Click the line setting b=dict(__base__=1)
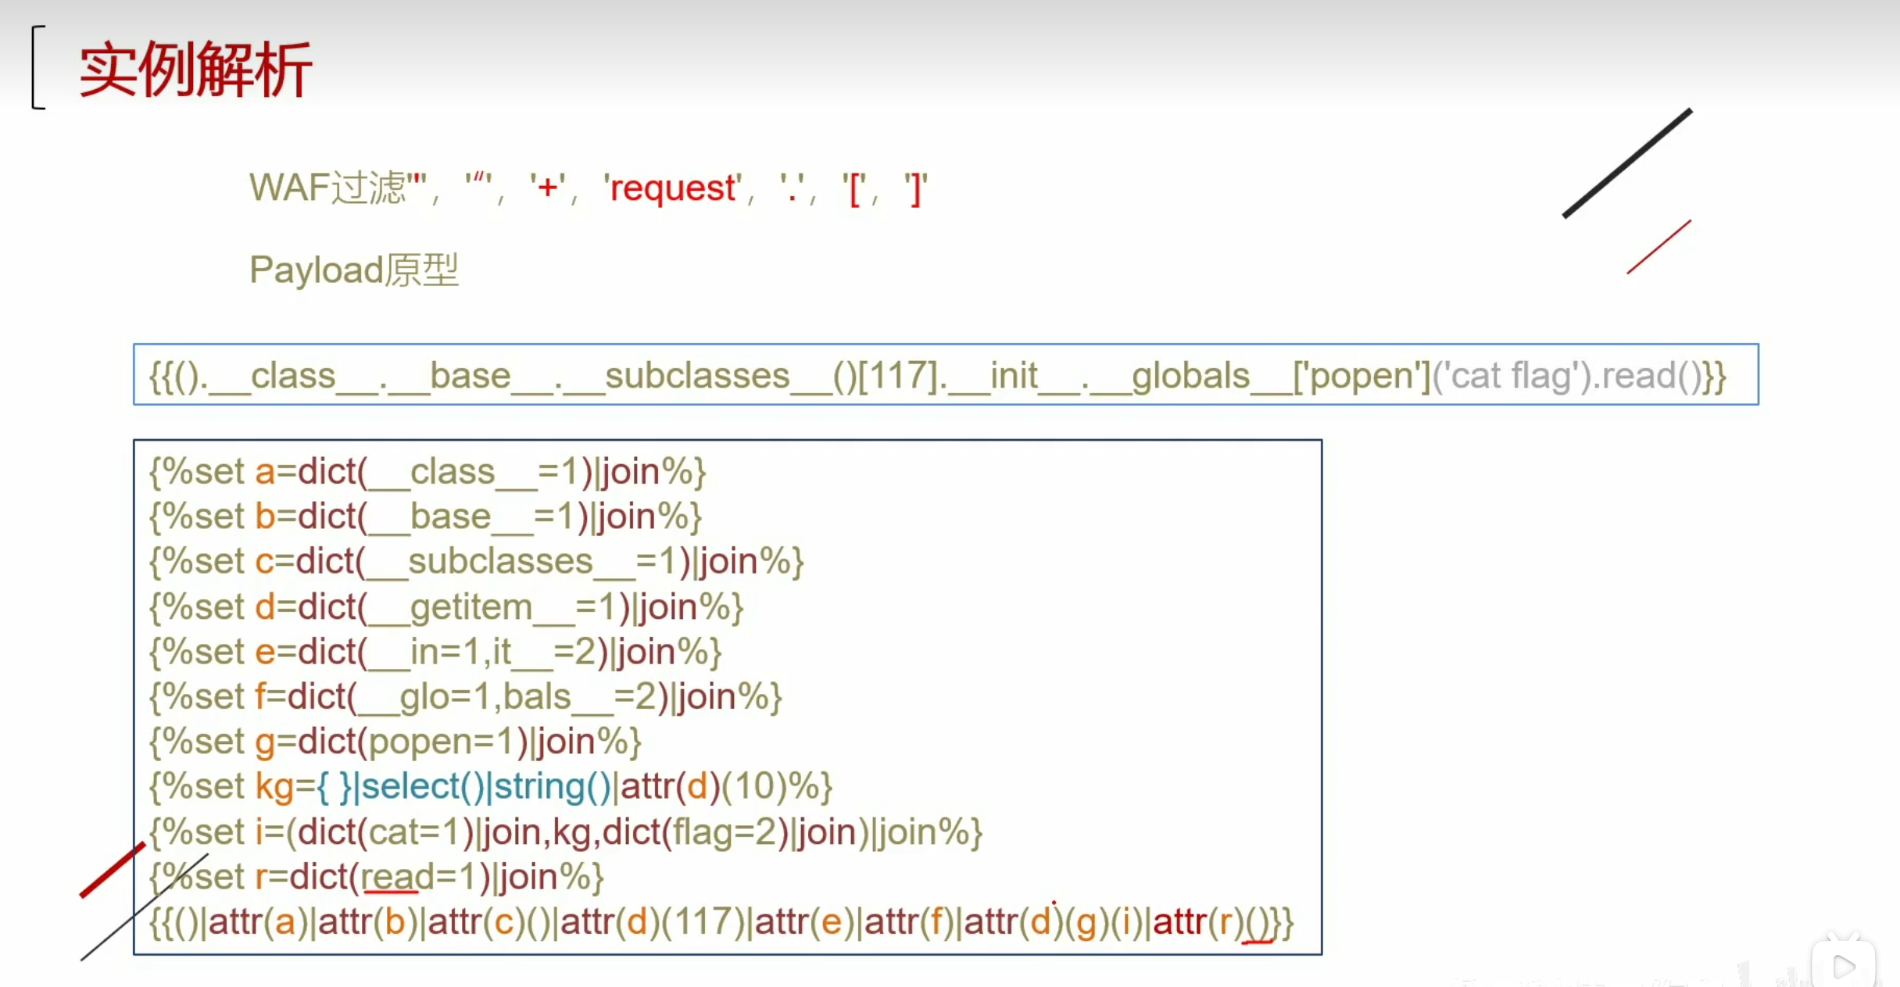 click(x=425, y=517)
